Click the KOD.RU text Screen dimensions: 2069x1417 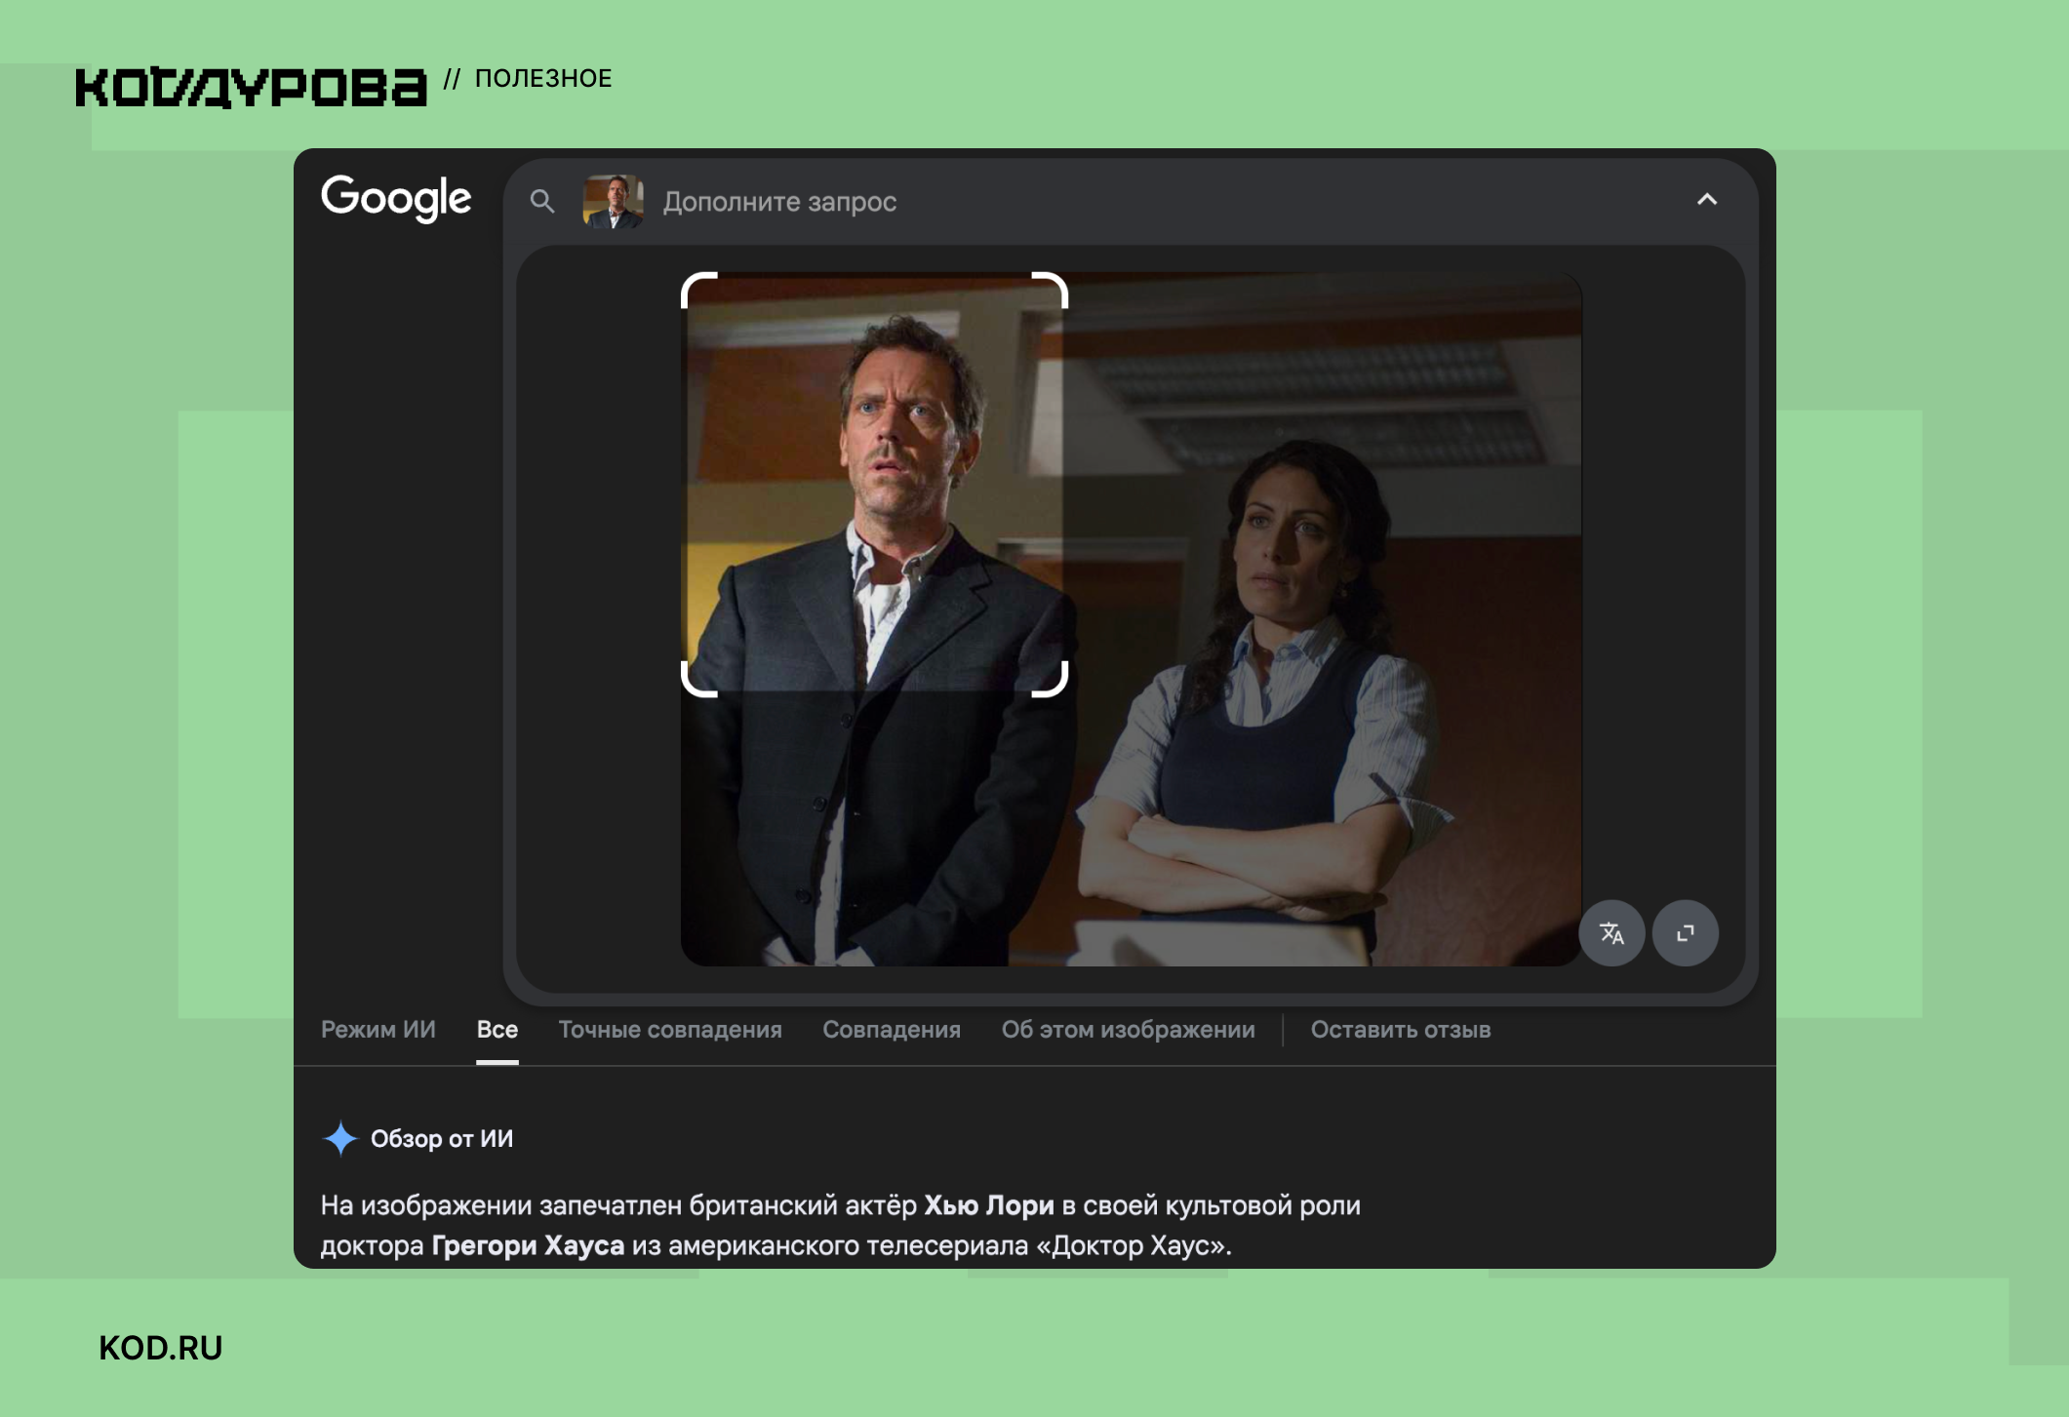(x=161, y=1348)
